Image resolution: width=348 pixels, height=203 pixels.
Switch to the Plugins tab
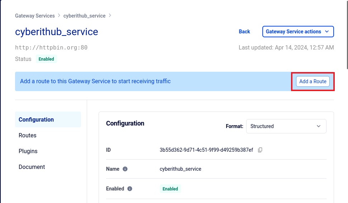point(28,151)
